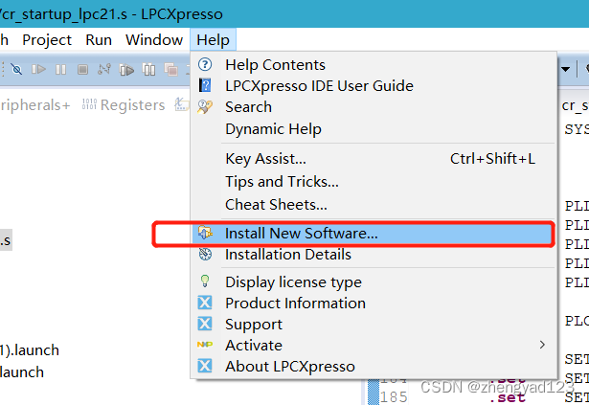Click the Skip All Breakpoints toolbar icon
Viewport: 589px width, 405px height.
[x=15, y=69]
